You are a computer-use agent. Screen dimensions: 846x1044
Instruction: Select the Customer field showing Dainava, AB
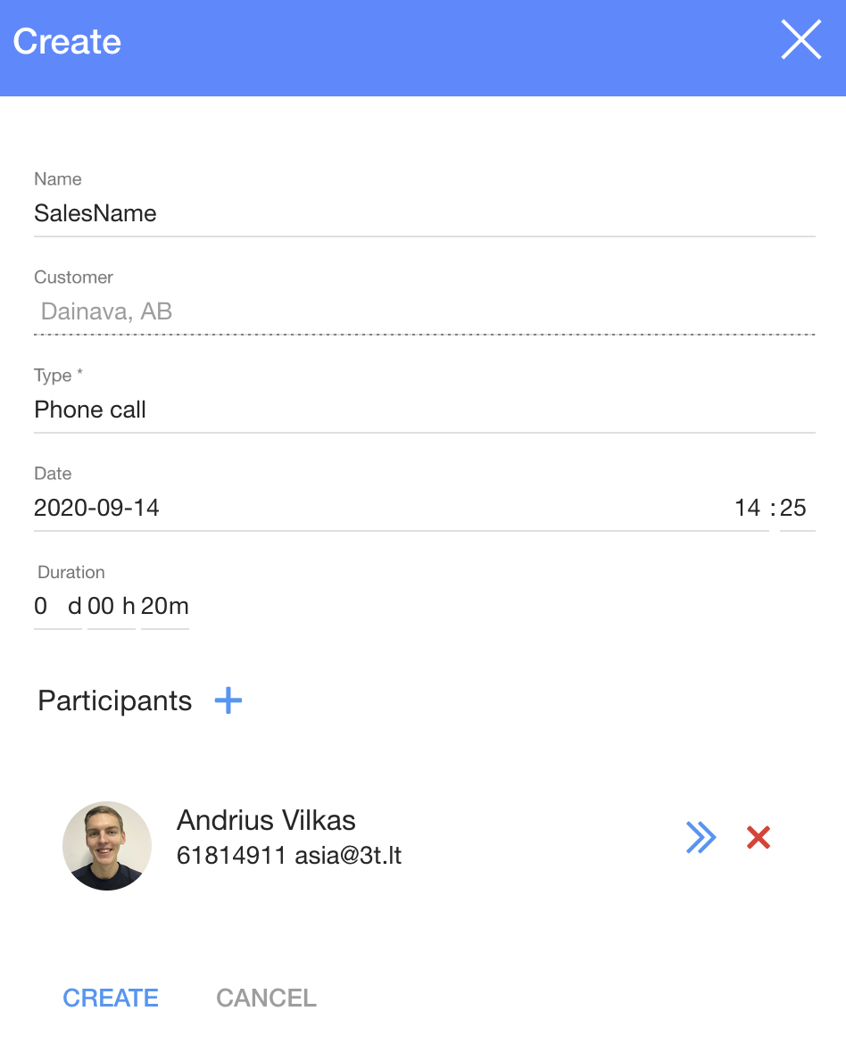click(424, 312)
